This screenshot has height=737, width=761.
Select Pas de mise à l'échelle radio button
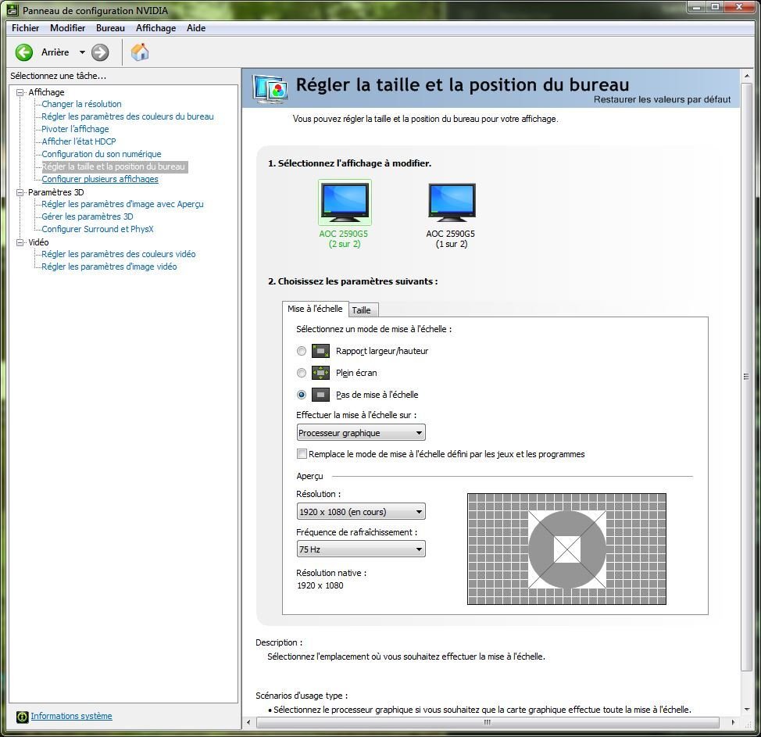tap(302, 394)
